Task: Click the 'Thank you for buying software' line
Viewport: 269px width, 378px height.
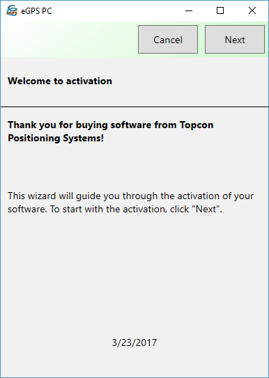Action: (111, 125)
